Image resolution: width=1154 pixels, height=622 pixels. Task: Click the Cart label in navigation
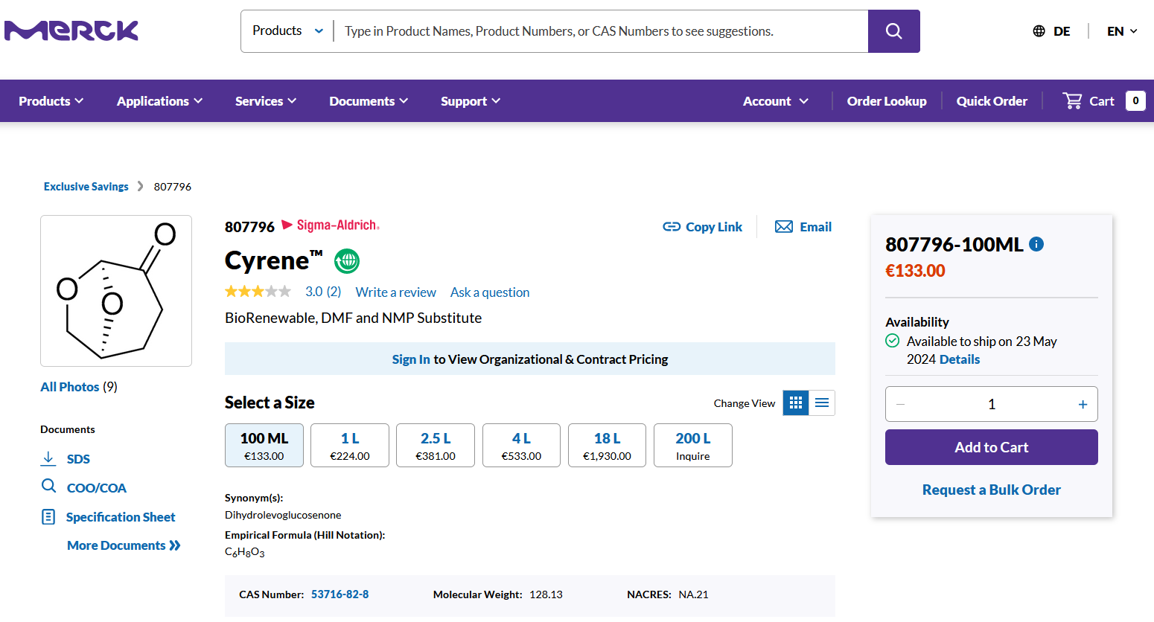coord(1102,101)
